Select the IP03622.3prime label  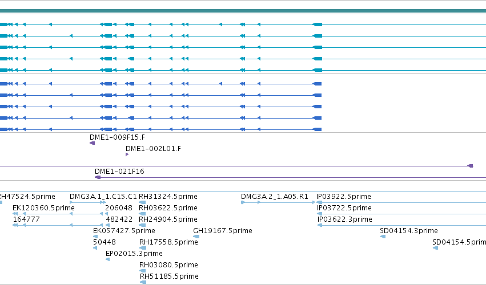pos(345,219)
